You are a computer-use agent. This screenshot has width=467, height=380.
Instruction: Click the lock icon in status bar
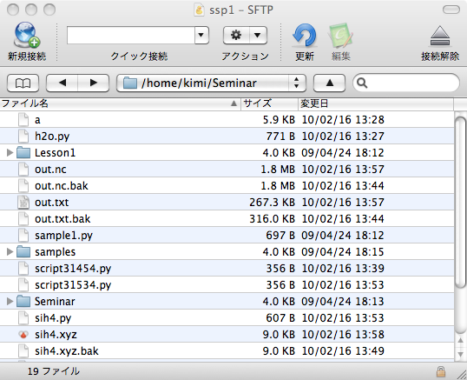(x=441, y=371)
